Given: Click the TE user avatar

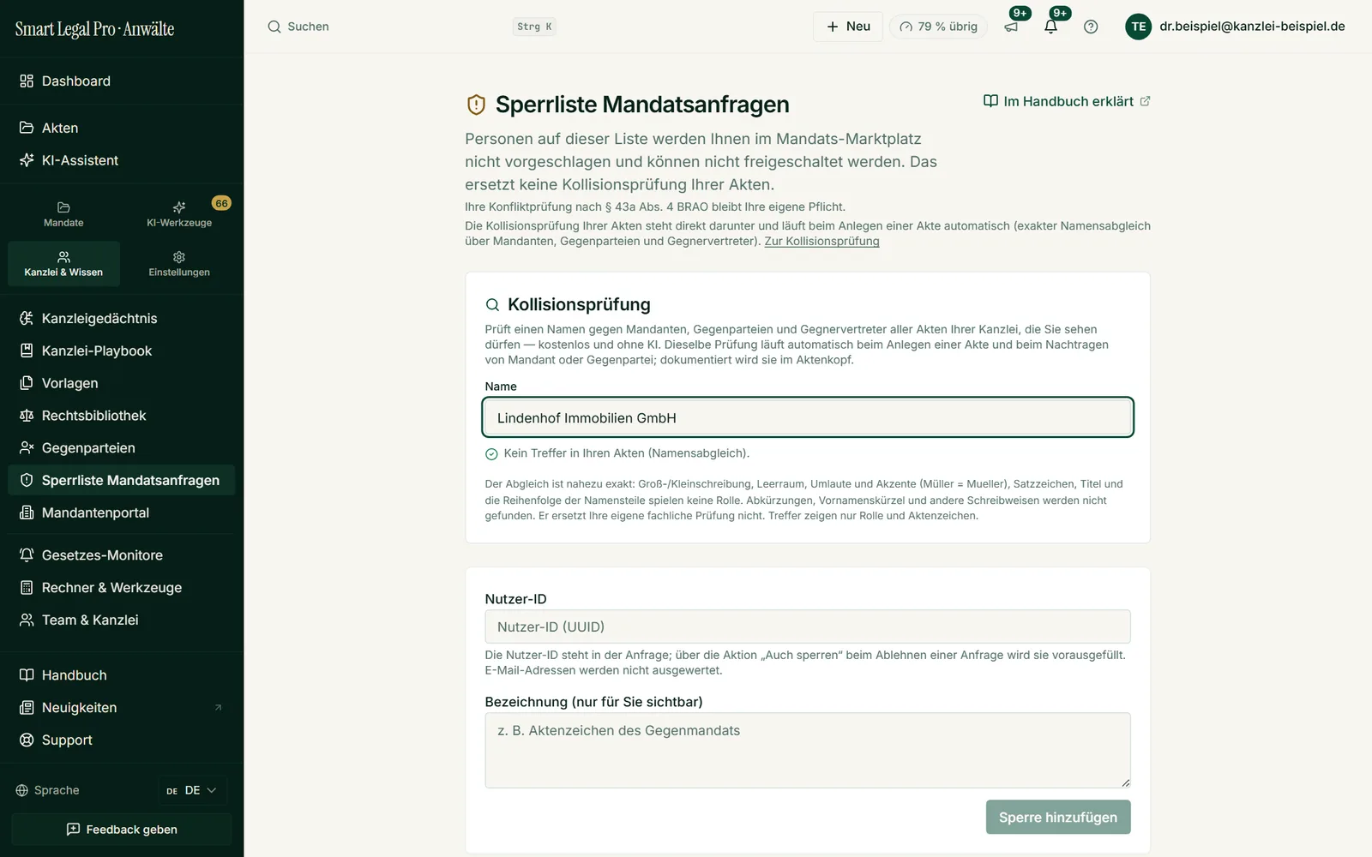Looking at the screenshot, I should (1138, 27).
